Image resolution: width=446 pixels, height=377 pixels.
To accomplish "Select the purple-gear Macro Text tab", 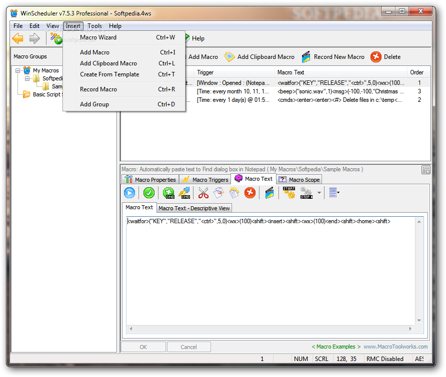I will (x=253, y=179).
